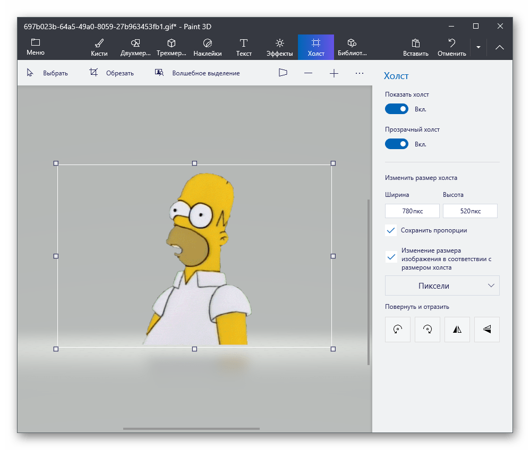Switch to the Холст tab
530x450 pixels.
pos(316,47)
